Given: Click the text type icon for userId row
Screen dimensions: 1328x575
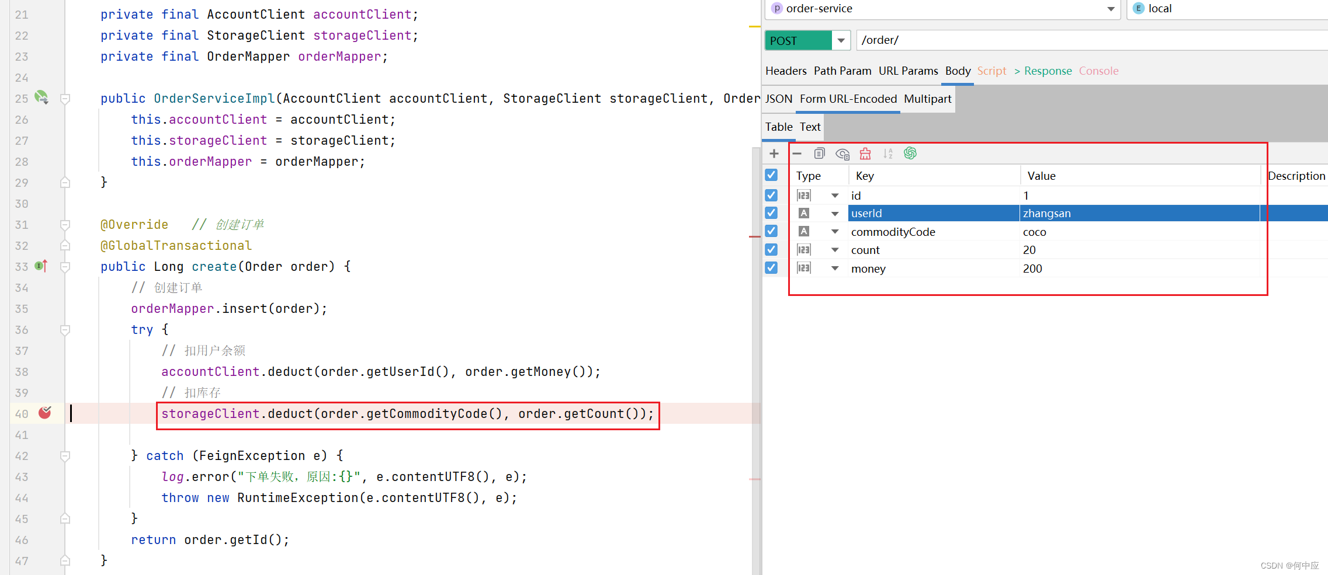Looking at the screenshot, I should click(804, 213).
